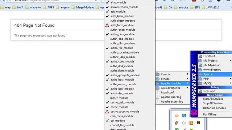
Task: Click the '404 Page Not Found' heading
Action: pyautogui.click(x=34, y=25)
